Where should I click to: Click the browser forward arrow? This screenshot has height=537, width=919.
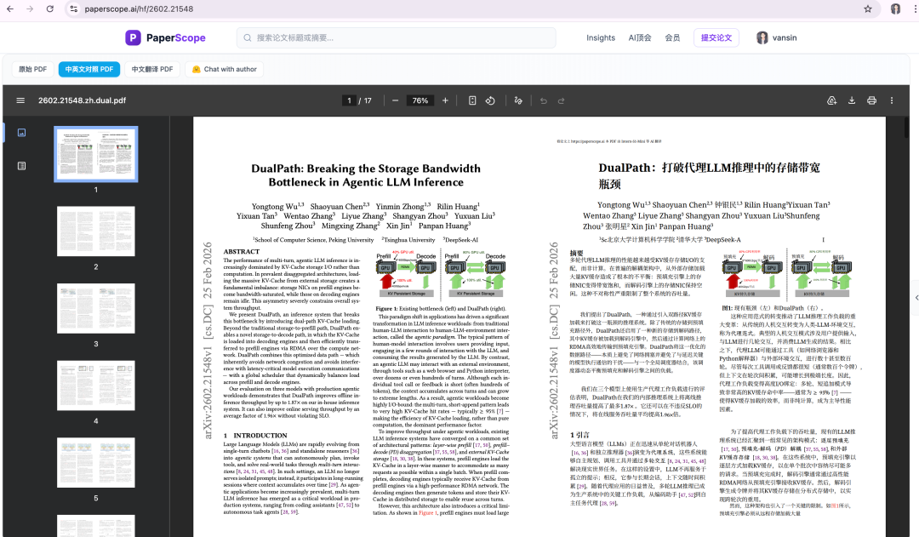30,9
